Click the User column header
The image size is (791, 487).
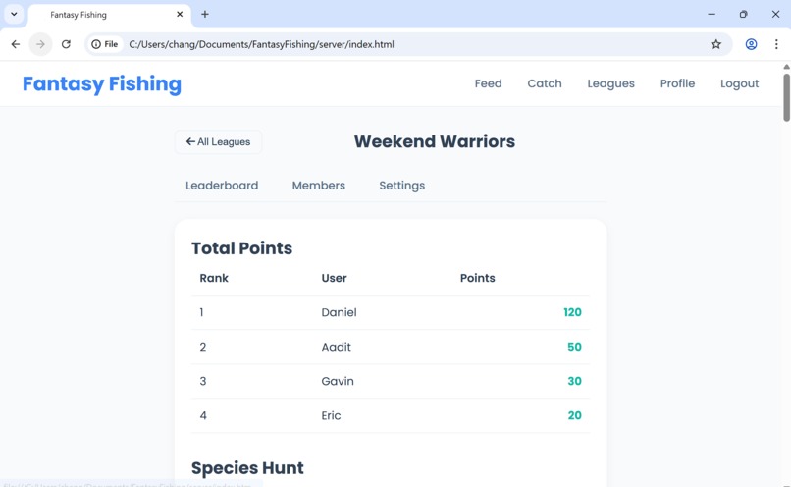coord(334,278)
